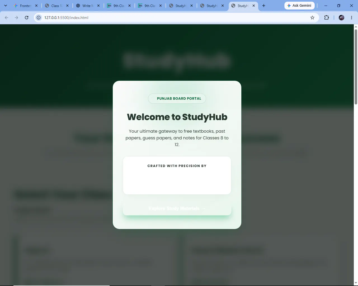Close the Class 1 tab
The height and width of the screenshot is (286, 358).
coord(67,6)
